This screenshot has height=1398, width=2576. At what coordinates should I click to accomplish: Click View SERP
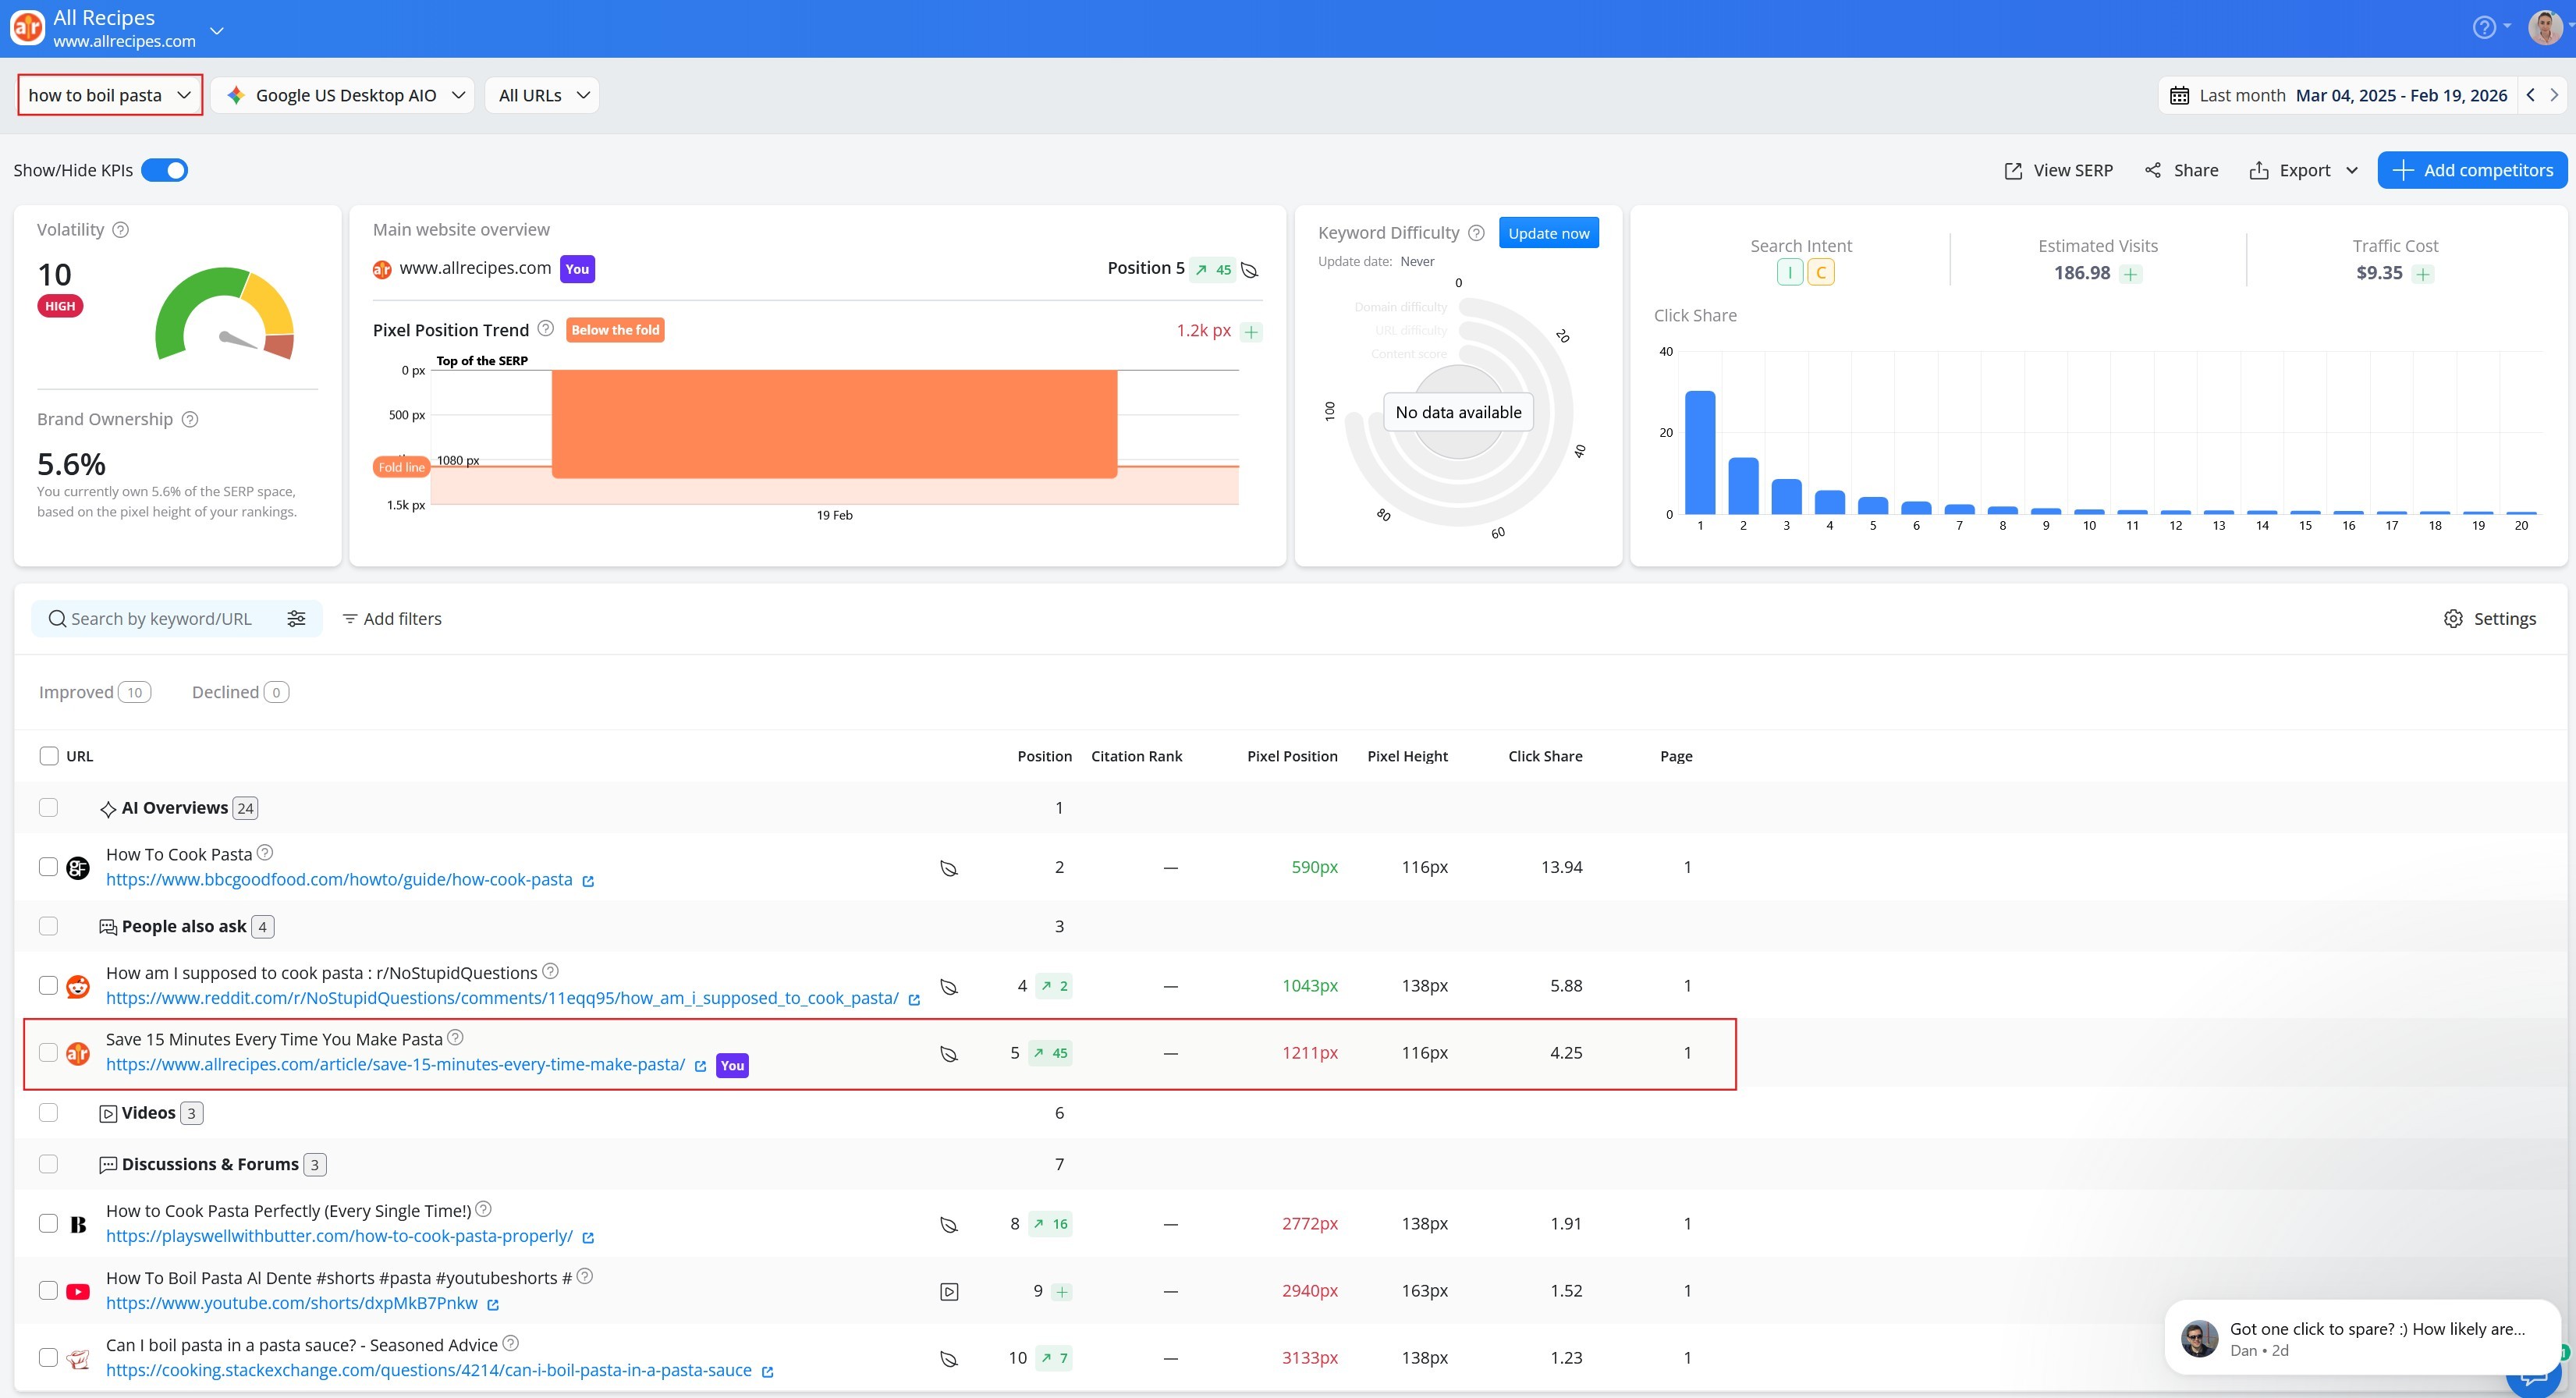pos(2058,170)
